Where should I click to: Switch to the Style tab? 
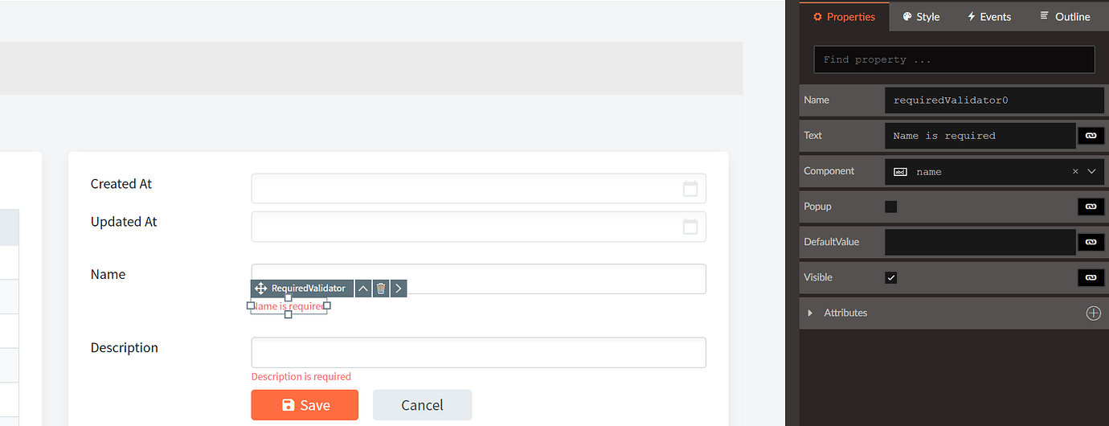[921, 17]
